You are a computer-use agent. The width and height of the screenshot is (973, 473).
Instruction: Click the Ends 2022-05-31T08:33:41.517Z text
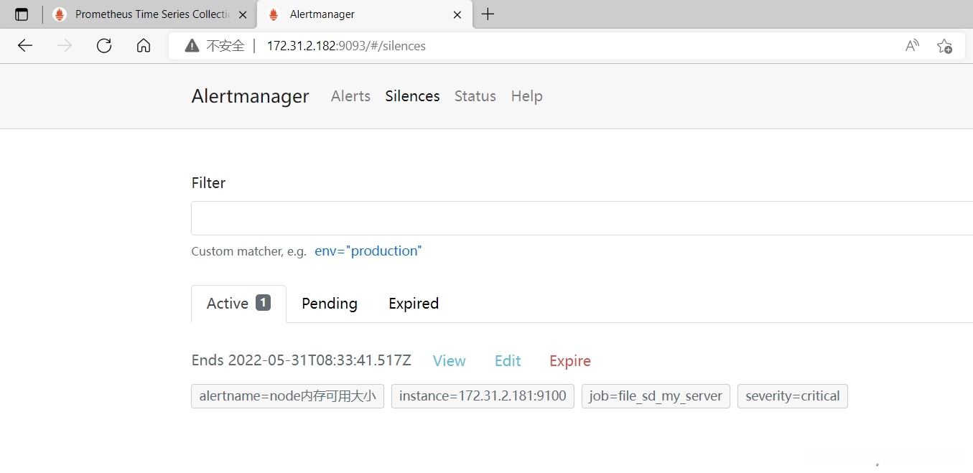click(x=302, y=360)
